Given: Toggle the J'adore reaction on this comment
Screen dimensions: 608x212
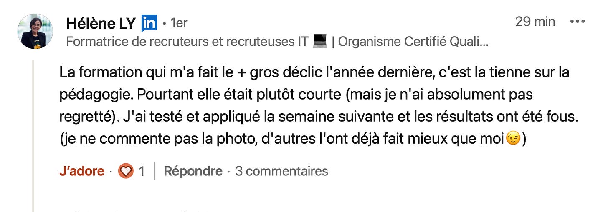Looking at the screenshot, I should tap(82, 171).
